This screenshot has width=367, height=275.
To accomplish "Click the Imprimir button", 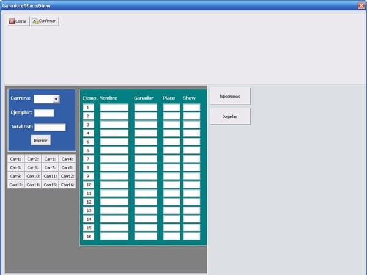I will pyautogui.click(x=41, y=141).
